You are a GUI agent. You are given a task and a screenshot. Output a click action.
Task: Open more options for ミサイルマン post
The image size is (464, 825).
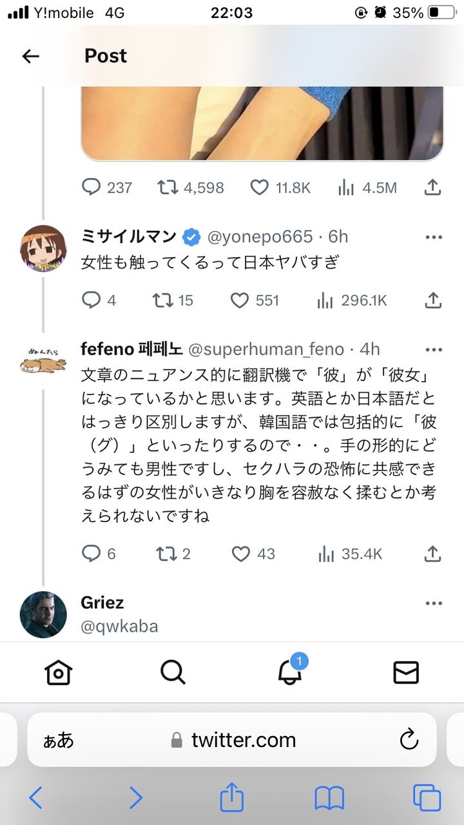[434, 237]
